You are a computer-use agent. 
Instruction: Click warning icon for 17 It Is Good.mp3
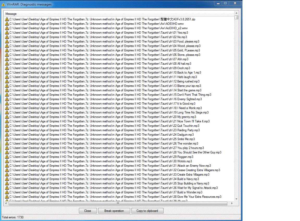coord(7,104)
